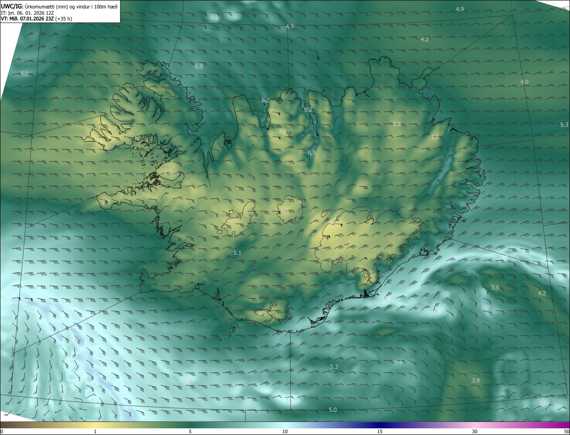The width and height of the screenshot is (570, 435).
Task: Click the colorbar tick label '30'
Action: tap(475, 432)
